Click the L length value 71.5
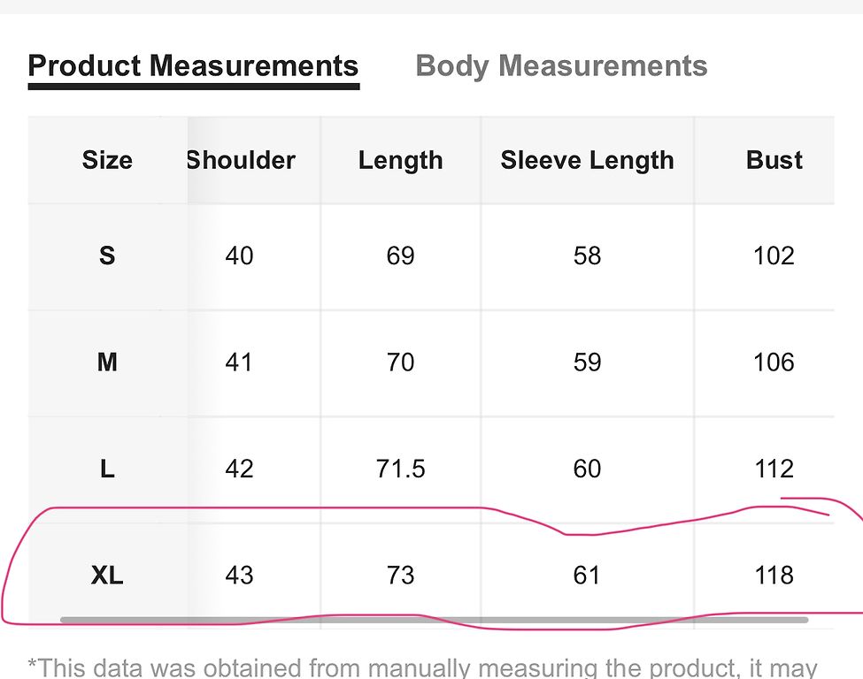 pyautogui.click(x=401, y=469)
